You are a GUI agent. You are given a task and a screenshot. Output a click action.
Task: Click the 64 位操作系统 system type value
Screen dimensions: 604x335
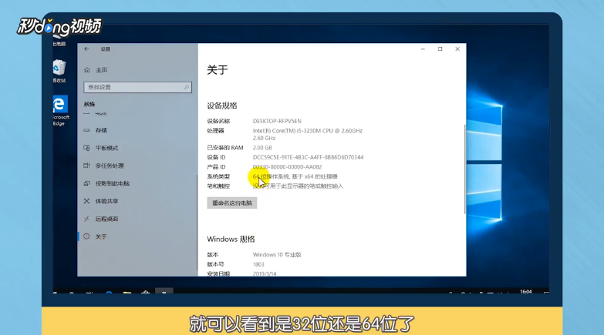click(x=295, y=176)
